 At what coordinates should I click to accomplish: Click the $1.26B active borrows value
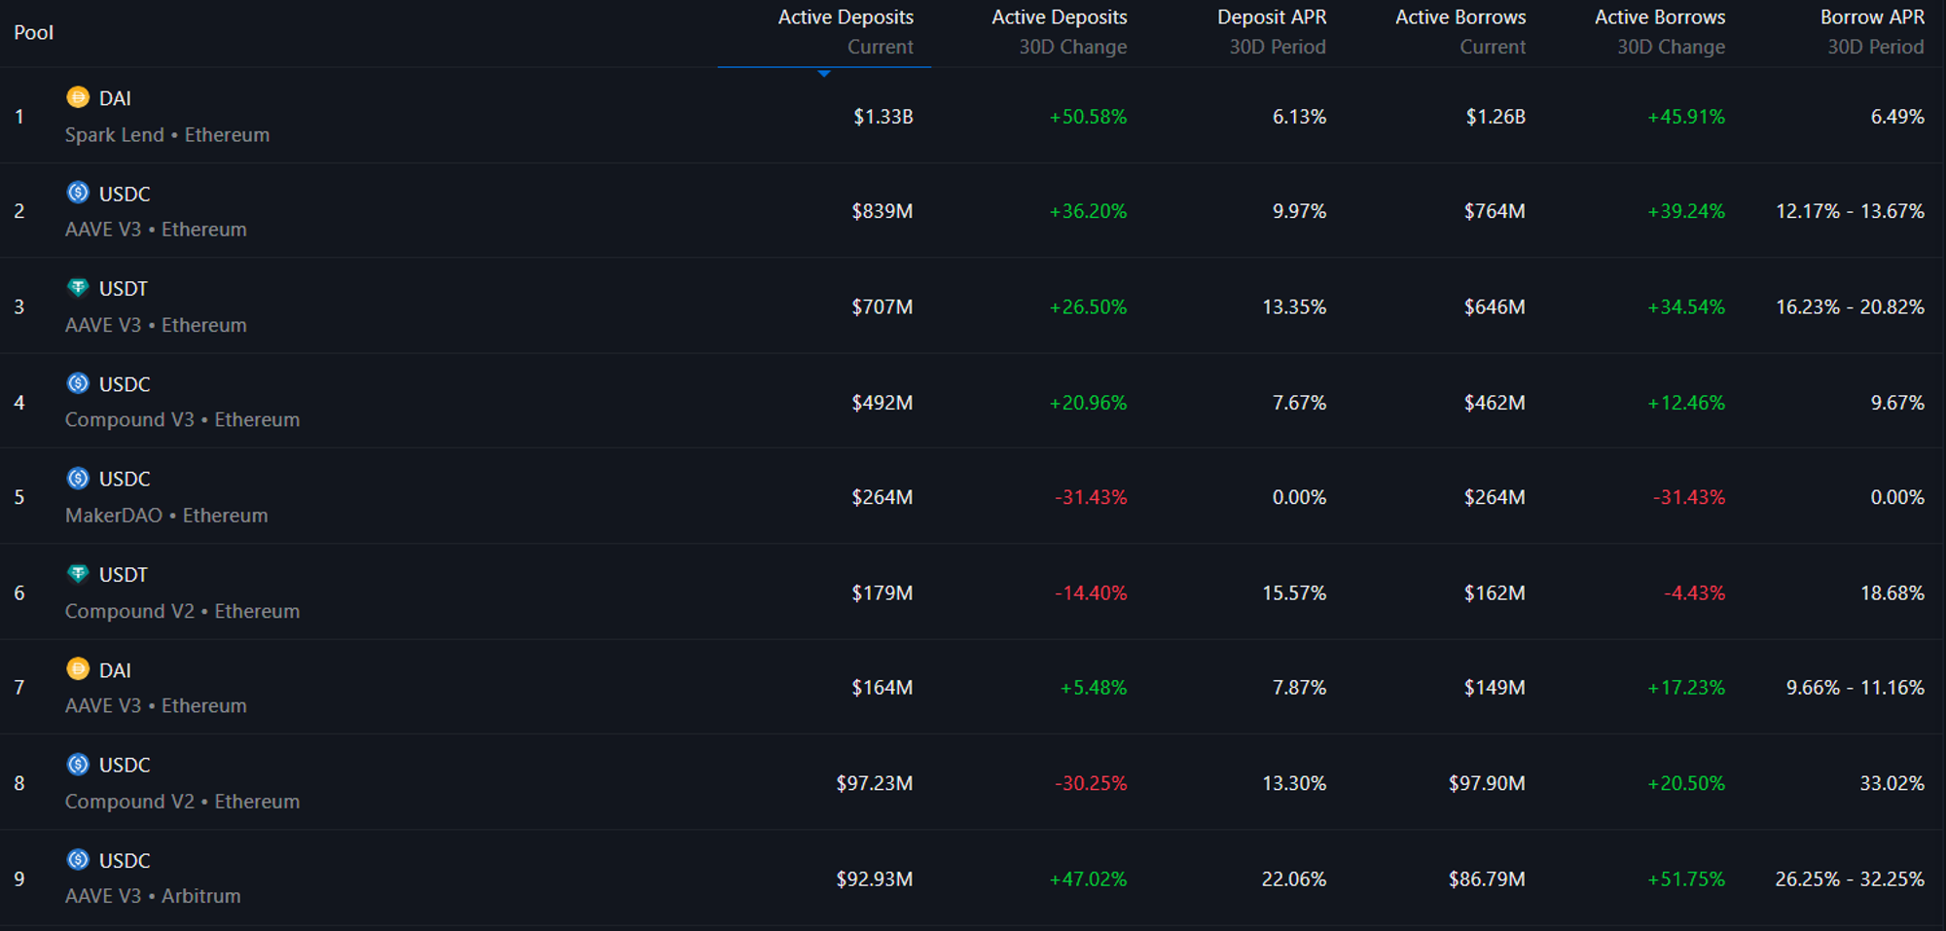[1496, 117]
